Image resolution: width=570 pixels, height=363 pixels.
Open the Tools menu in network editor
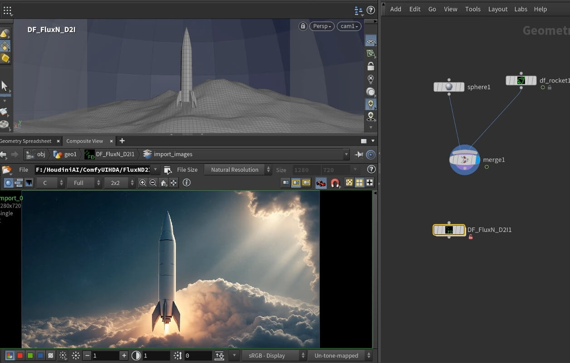coord(473,9)
